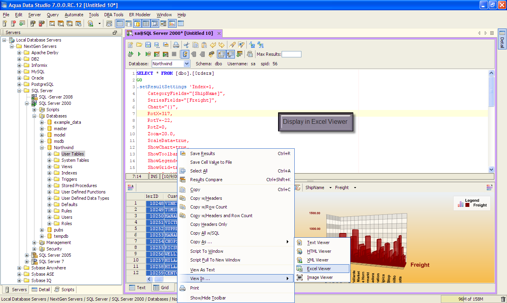Click the Open folder icon in editor toolbar
Image resolution: width=507 pixels, height=303 pixels.
click(139, 45)
